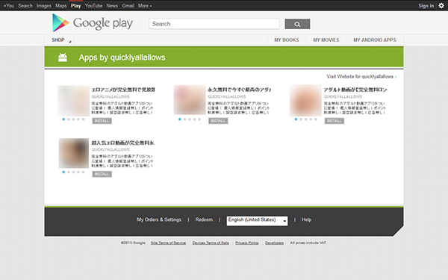Open My Orders & Settings in the footer
The height and width of the screenshot is (280, 448).
pyautogui.click(x=159, y=220)
